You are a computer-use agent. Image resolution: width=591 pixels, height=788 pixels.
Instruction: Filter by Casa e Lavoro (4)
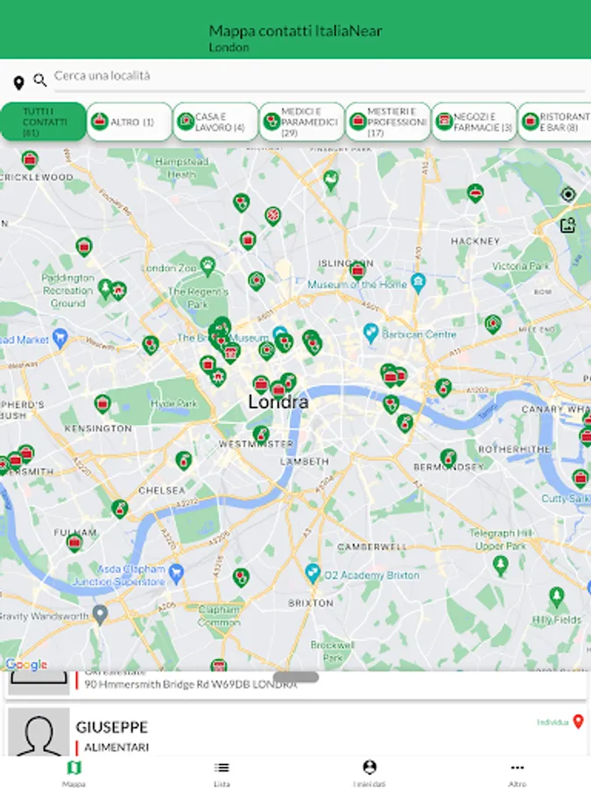(215, 122)
